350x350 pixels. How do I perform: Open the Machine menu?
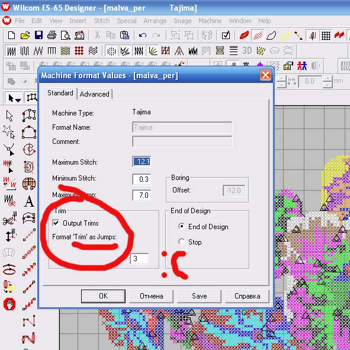click(210, 21)
